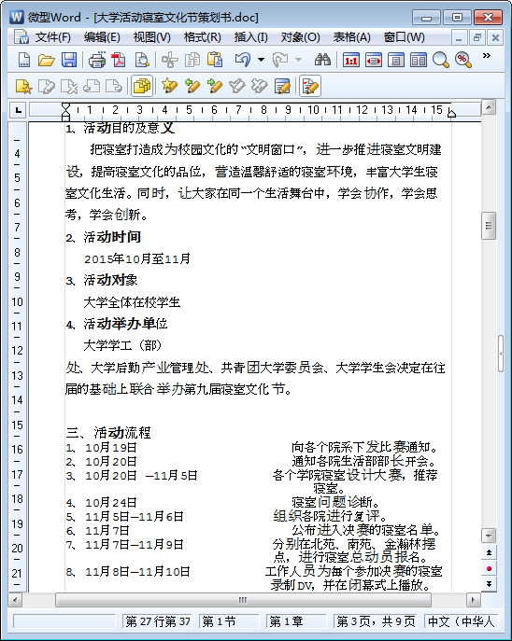512x641 pixels.
Task: Open the 窗口(W) menu
Action: pos(404,37)
